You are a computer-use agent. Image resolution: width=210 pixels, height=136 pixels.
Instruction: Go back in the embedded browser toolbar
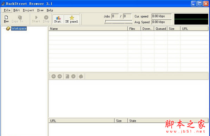click(x=54, y=76)
